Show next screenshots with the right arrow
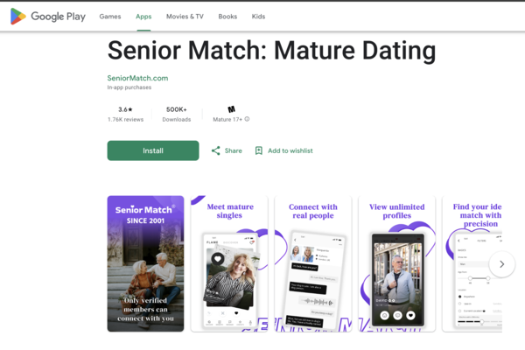The width and height of the screenshot is (525, 350). click(501, 264)
